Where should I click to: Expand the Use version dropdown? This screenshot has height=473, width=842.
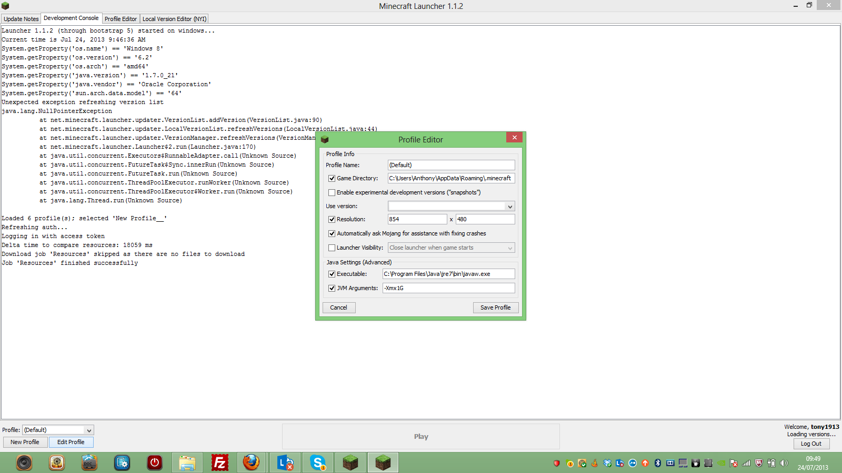[509, 207]
